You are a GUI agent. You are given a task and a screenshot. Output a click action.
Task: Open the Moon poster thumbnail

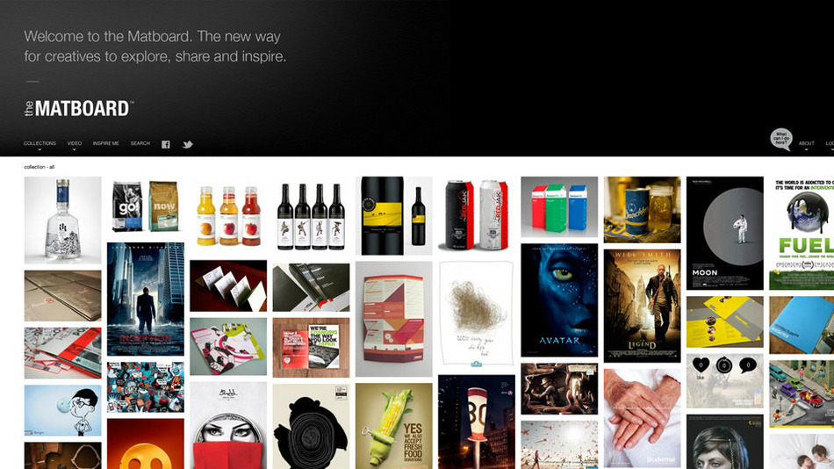(724, 233)
